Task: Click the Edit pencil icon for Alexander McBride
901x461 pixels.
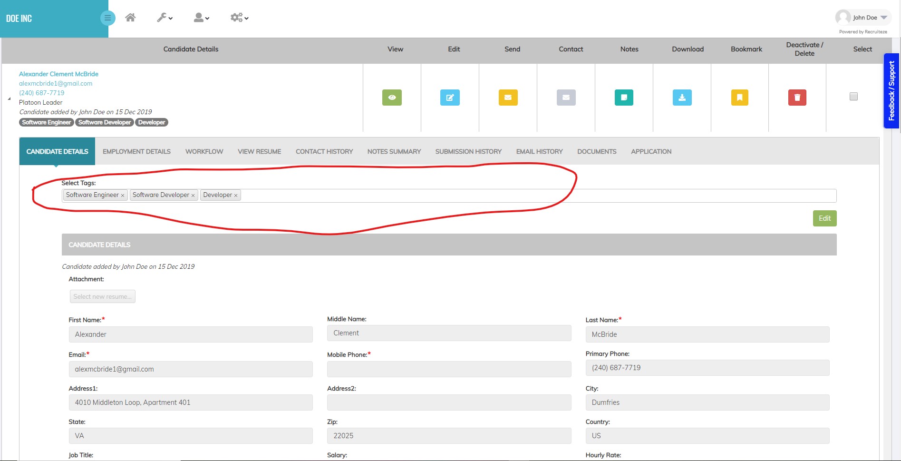Action: click(450, 98)
